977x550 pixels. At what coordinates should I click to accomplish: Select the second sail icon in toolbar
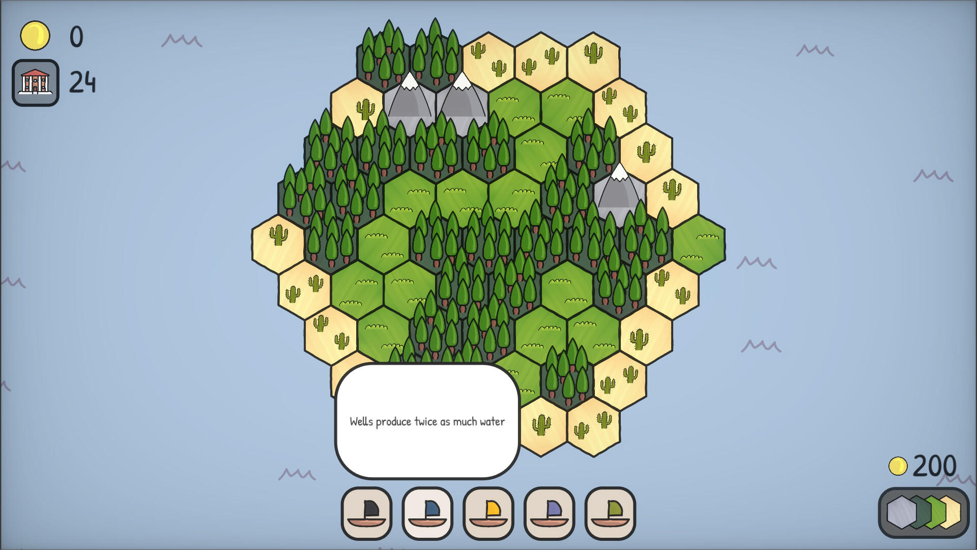pos(428,512)
